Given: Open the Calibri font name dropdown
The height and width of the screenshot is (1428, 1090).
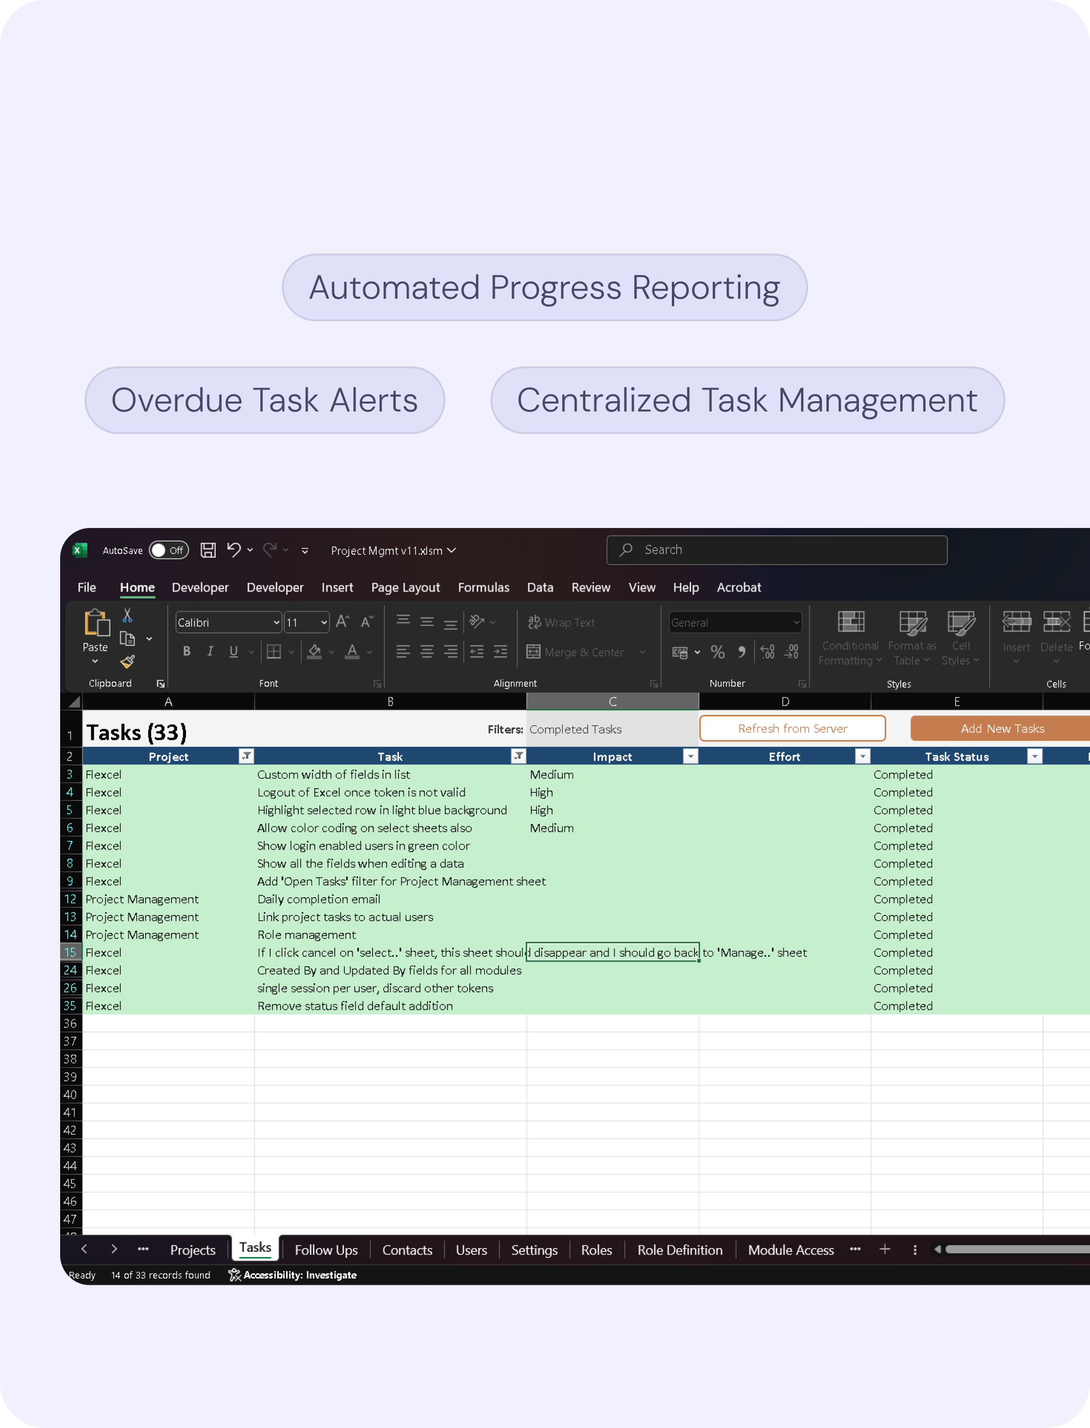Looking at the screenshot, I should point(276,622).
